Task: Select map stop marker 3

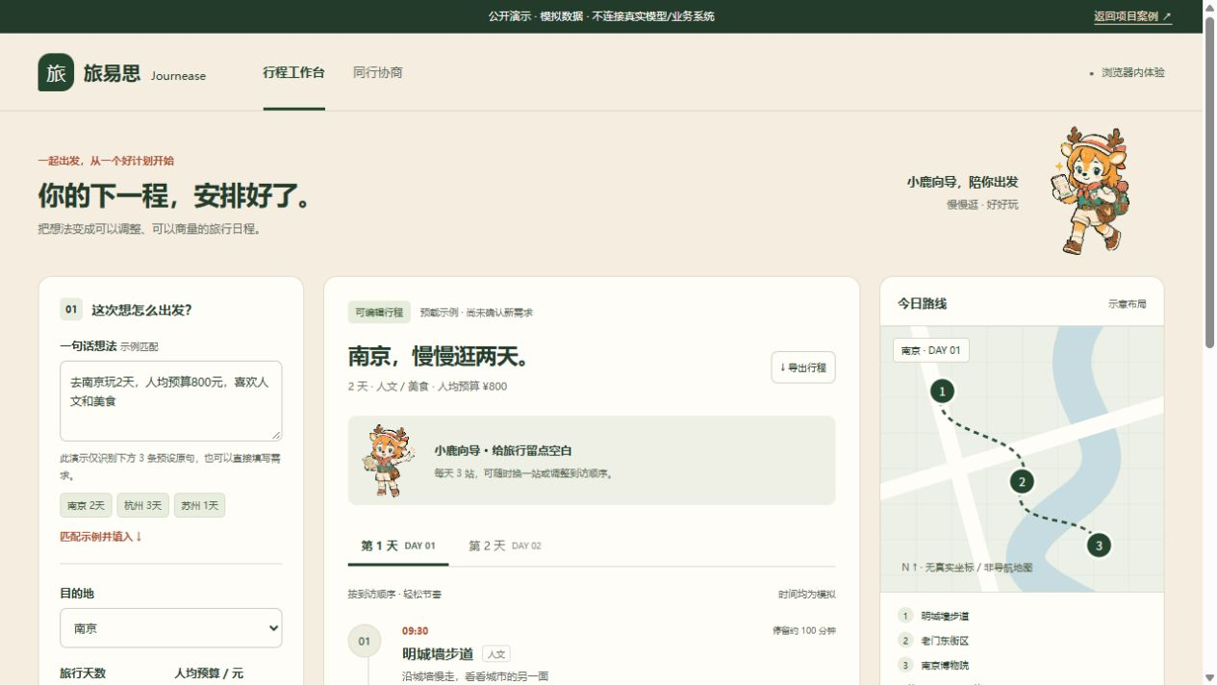Action: (1099, 545)
